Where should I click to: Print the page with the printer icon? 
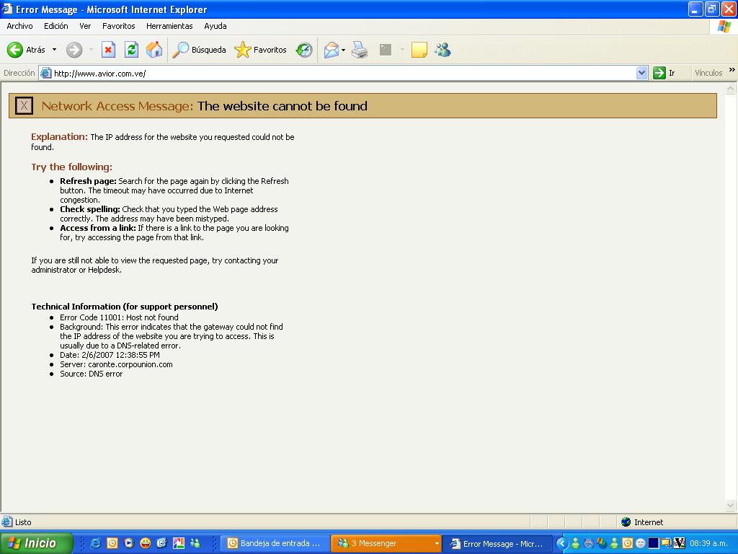(360, 50)
